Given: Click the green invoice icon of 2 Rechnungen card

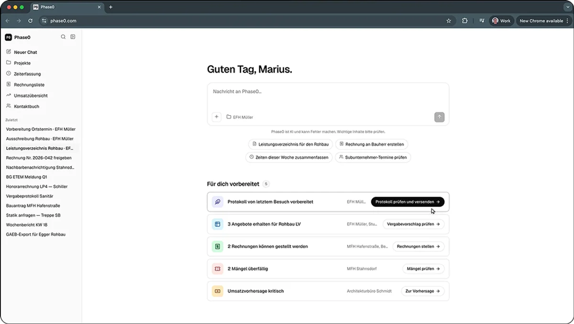Looking at the screenshot, I should (217, 247).
